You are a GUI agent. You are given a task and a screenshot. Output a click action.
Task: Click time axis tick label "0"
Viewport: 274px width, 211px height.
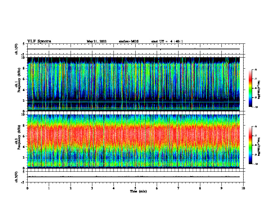(x=27, y=188)
